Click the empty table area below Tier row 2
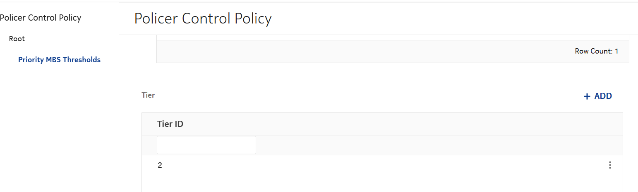 pos(372,183)
